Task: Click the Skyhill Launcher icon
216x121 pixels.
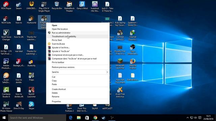Action: click(x=31, y=92)
